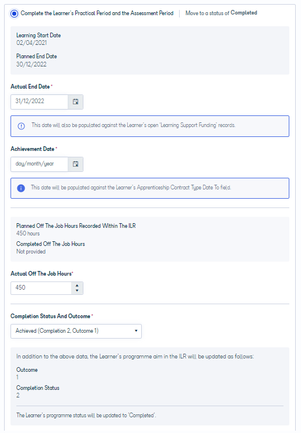Viewport: 301px width, 433px height.
Task: Click the Actual End Date field showing 31/12/2022
Action: click(x=39, y=101)
